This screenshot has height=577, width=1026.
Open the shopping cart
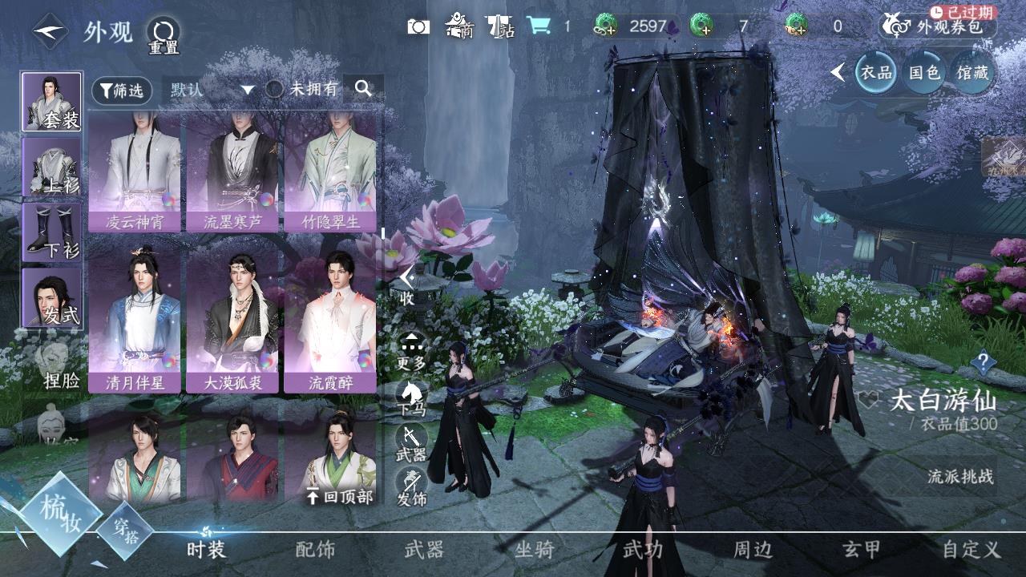click(539, 26)
